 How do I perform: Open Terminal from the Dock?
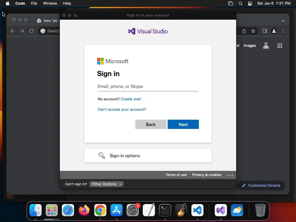pos(165,210)
